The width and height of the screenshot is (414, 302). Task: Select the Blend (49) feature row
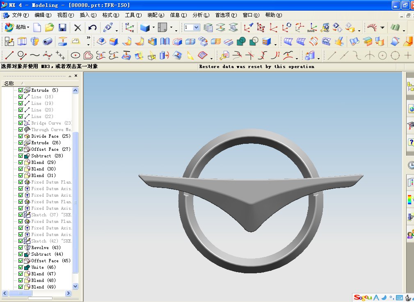coord(43,287)
